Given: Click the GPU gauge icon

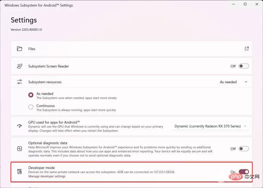Looking at the screenshot, I should point(19,126).
